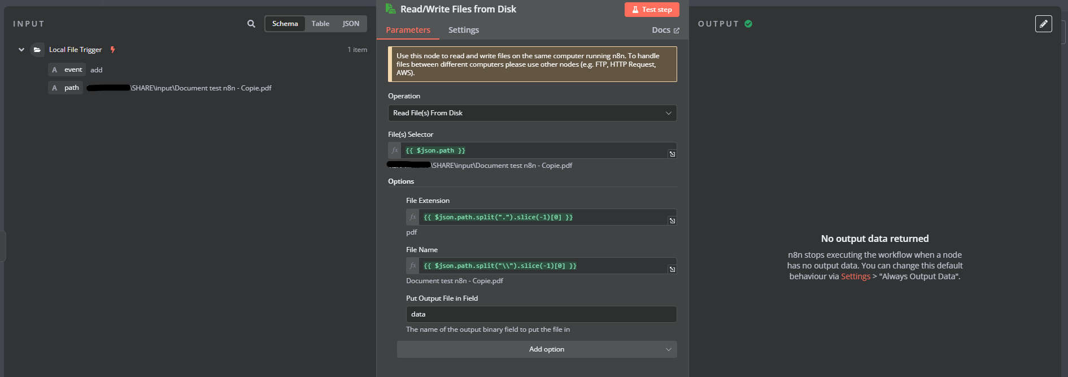Open the Operation dropdown

532,113
